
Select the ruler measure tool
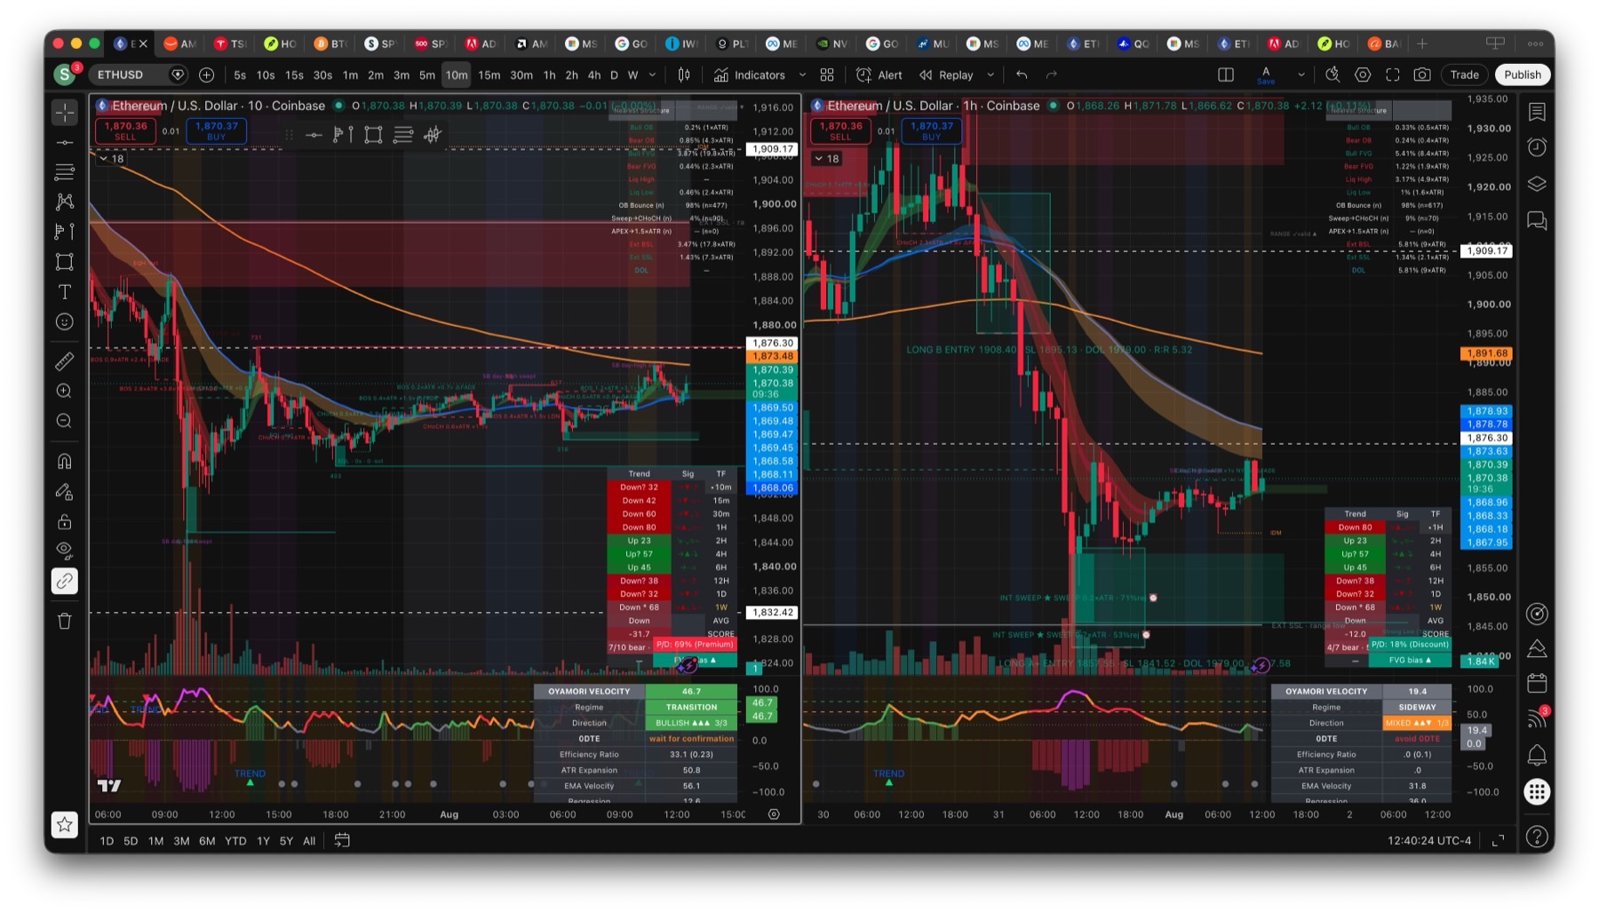coord(65,361)
